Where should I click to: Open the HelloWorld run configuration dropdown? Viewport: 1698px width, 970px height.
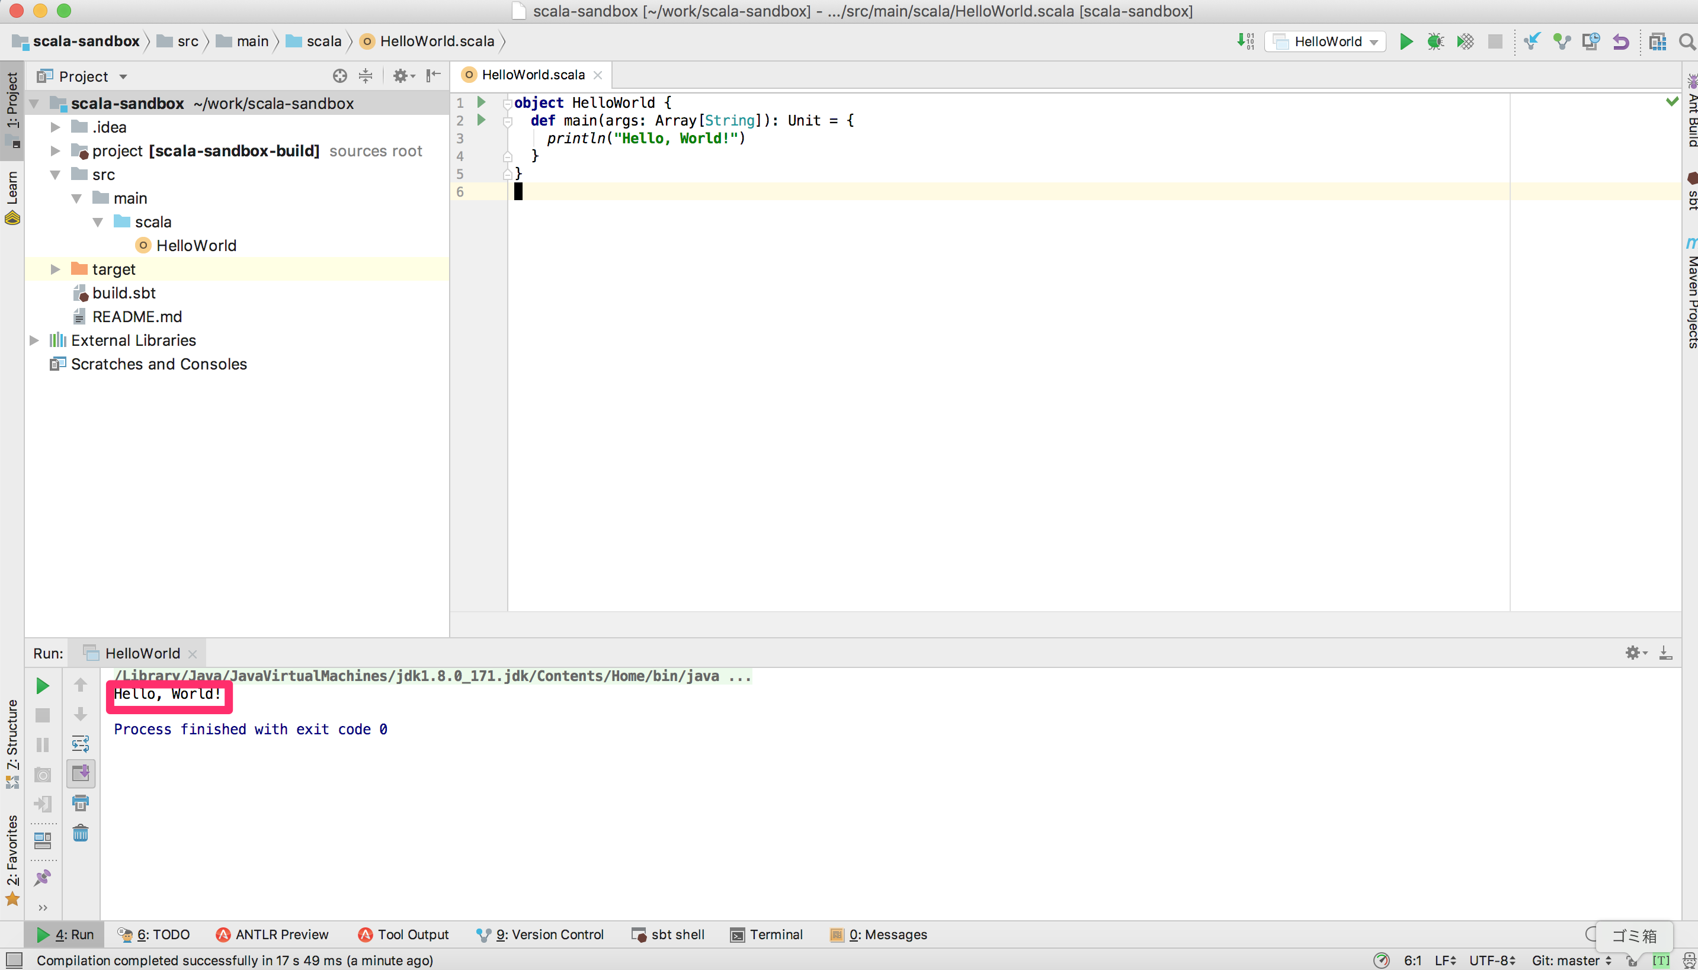coord(1326,41)
